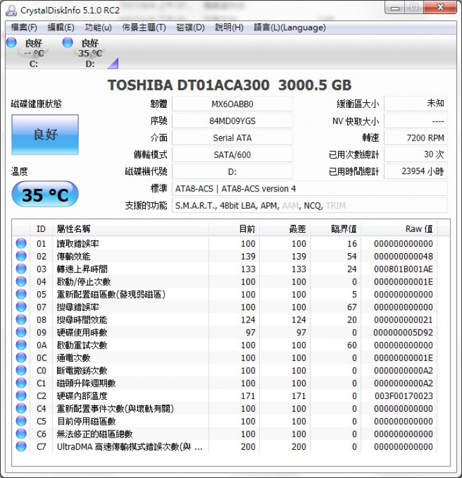Click the TOSHIBA DT01ACA300 3000.5 GB title
Screen dimensions: 462x478
230,85
